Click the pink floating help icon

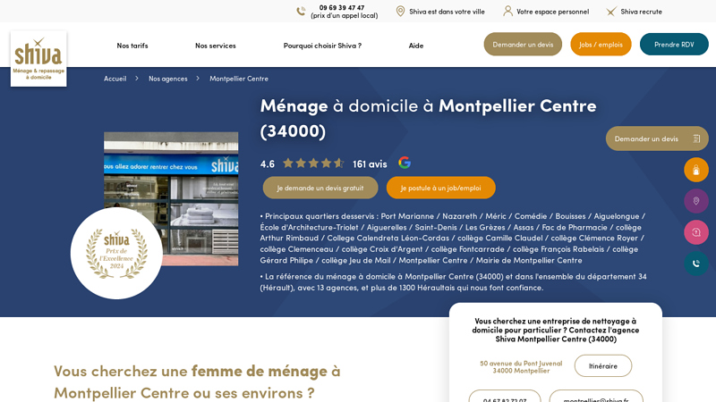[696, 232]
